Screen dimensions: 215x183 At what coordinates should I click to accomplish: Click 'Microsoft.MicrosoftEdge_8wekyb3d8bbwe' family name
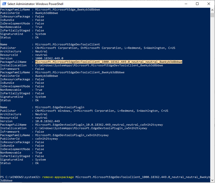point(67,9)
